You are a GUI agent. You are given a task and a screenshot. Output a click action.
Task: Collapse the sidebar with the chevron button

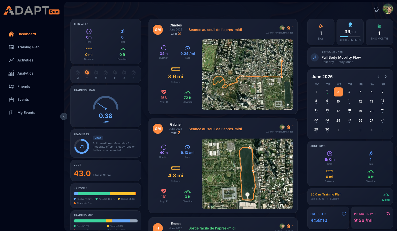(x=64, y=116)
